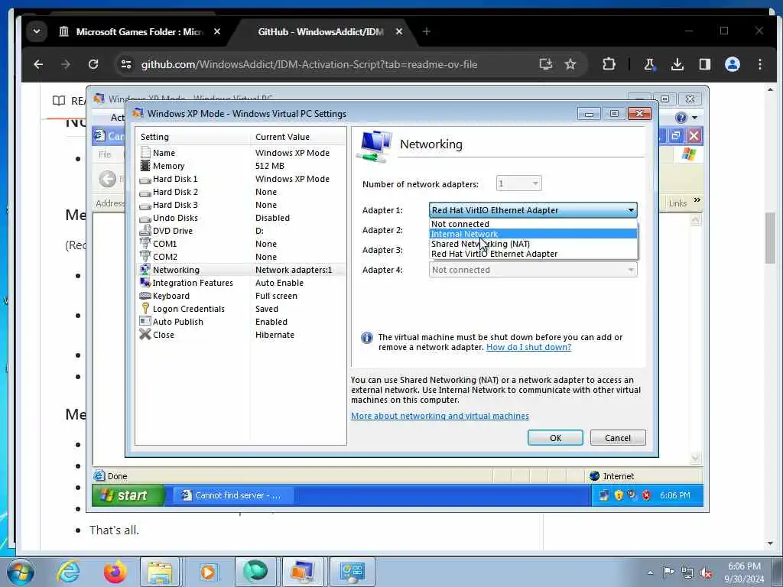Select Hard Disk 3 setting
The image size is (783, 587).
[x=241, y=205]
